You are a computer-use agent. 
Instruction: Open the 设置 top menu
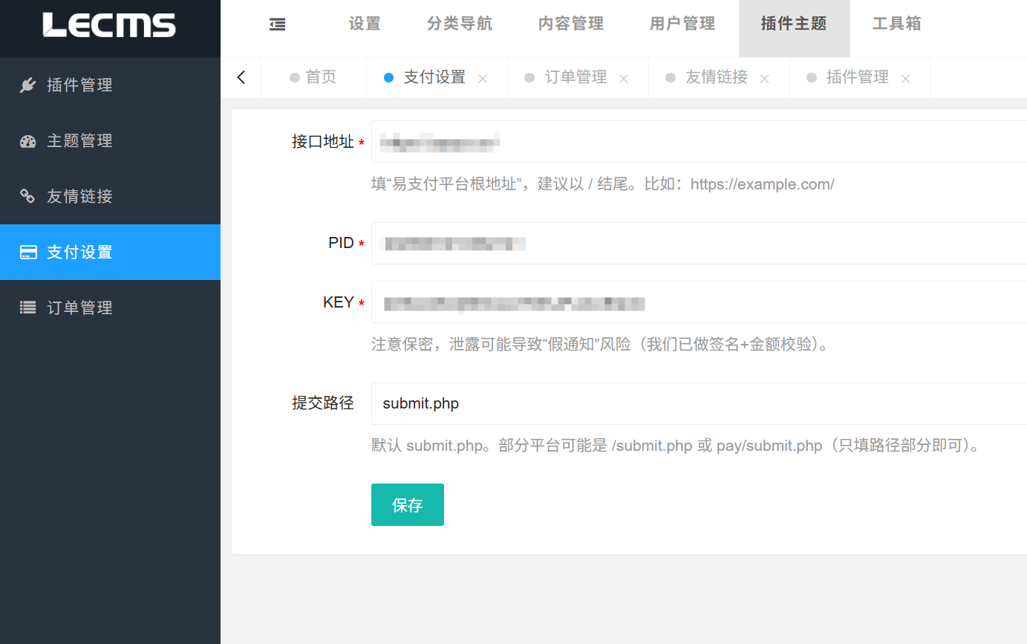(x=365, y=24)
